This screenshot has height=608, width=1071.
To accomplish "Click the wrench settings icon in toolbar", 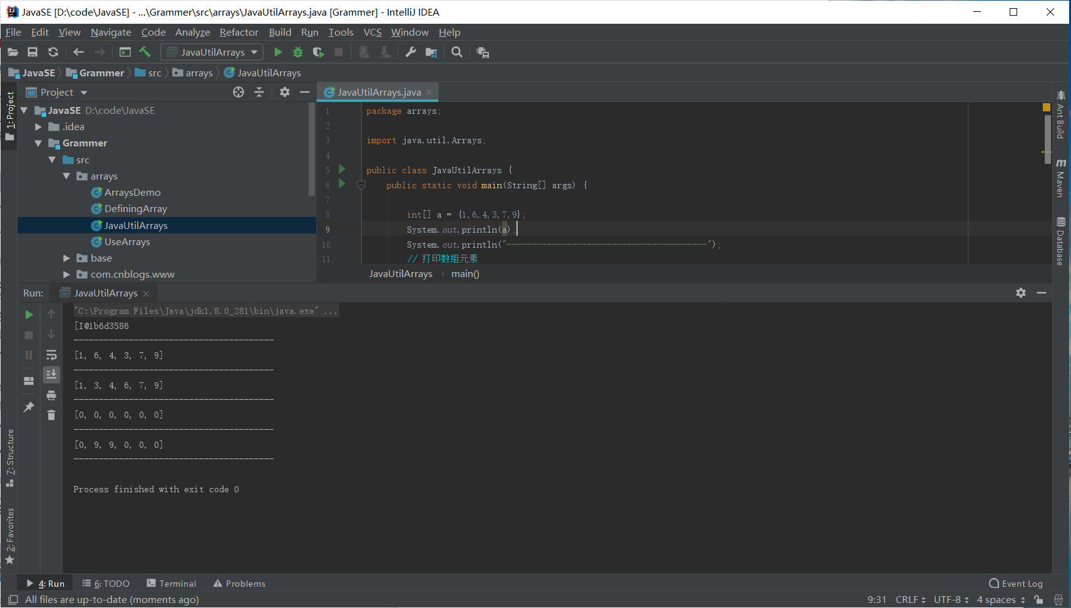I will pos(411,53).
